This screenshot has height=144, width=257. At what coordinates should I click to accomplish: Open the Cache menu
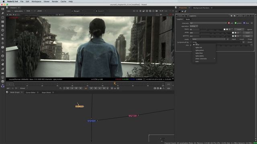click(x=63, y=2)
